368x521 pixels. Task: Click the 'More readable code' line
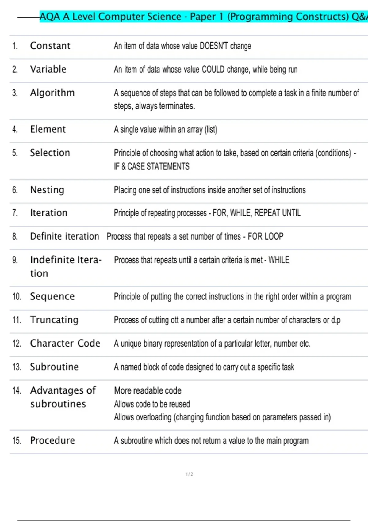[148, 391]
